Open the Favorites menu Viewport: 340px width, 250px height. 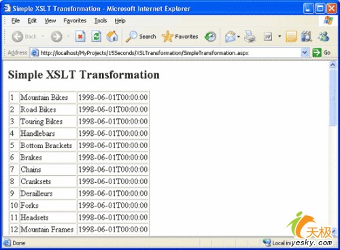[75, 21]
